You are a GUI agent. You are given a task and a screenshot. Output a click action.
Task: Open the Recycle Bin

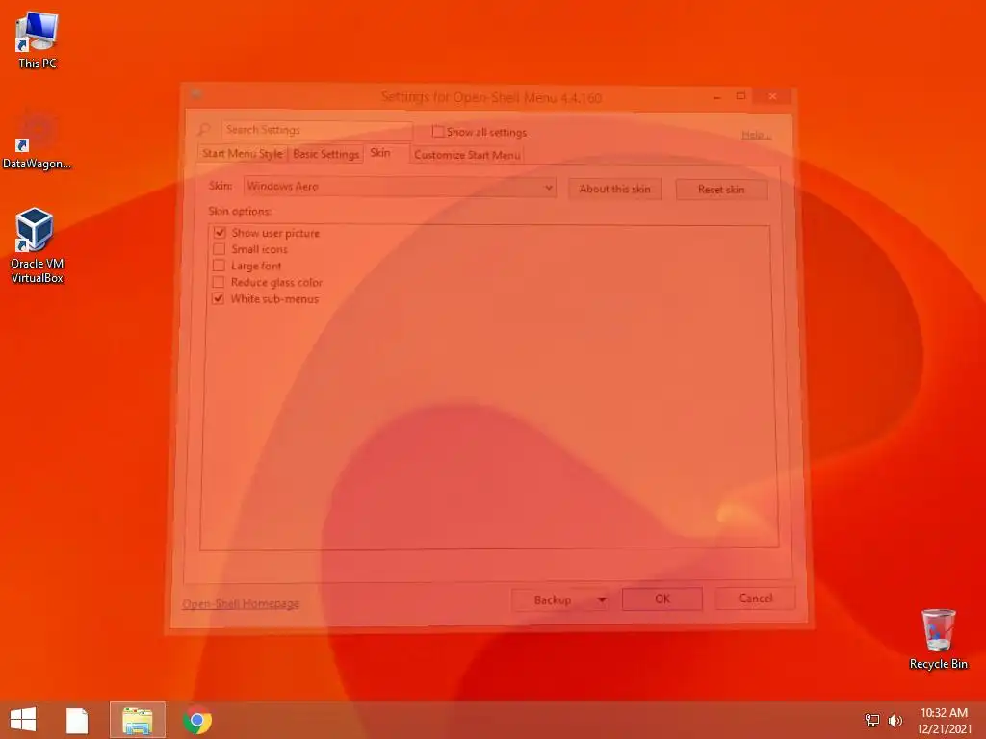tap(938, 639)
